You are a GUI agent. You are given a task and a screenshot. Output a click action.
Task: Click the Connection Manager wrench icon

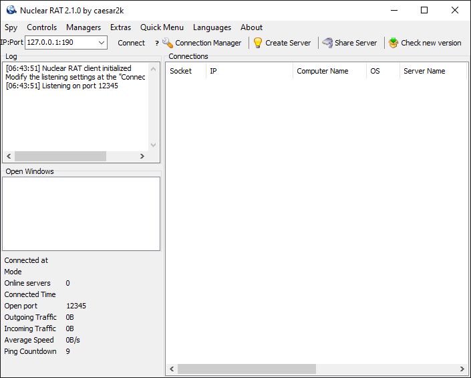pos(168,43)
